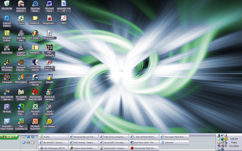Click the Internet Explorer Quick Launch icon
The width and height of the screenshot is (242, 151).
click(28, 137)
